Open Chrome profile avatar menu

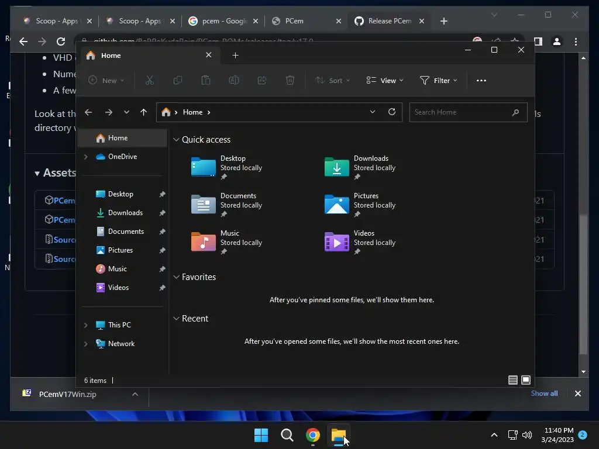point(557,42)
